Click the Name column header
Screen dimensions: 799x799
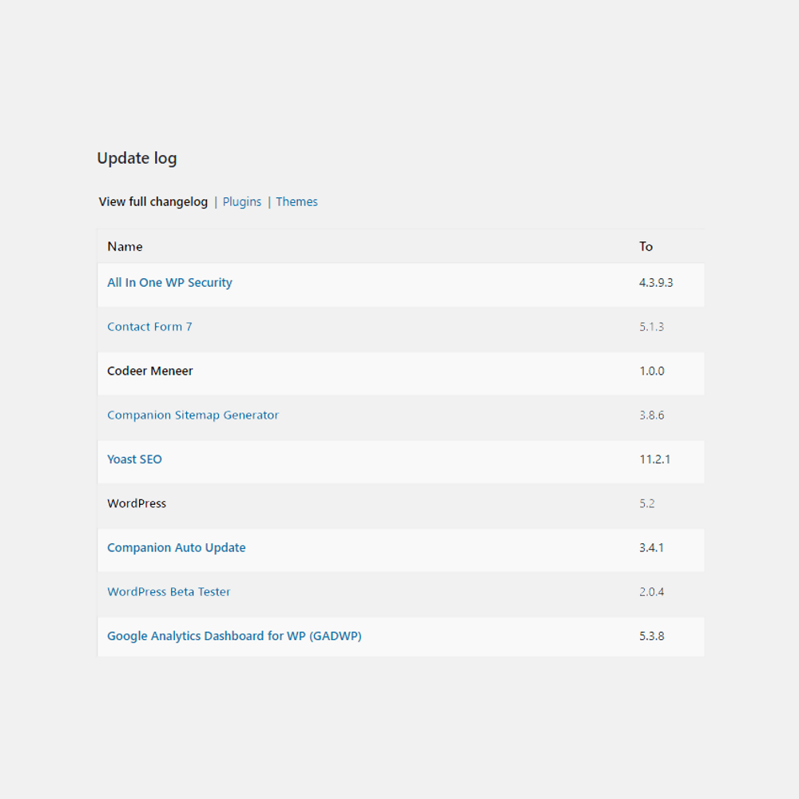pos(125,247)
